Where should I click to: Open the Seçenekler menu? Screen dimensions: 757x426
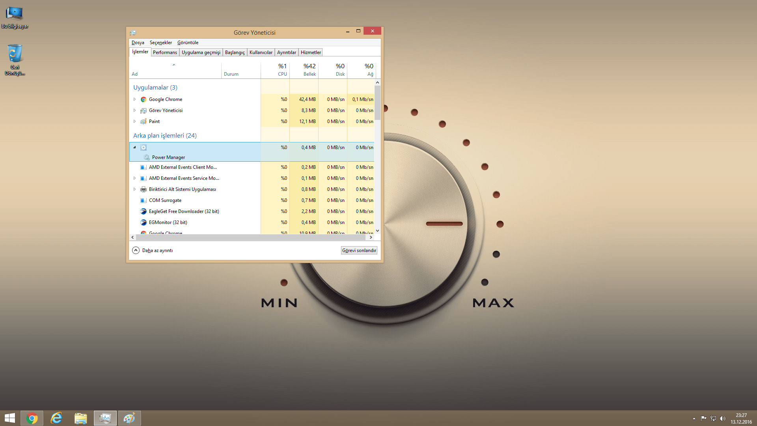pos(160,43)
